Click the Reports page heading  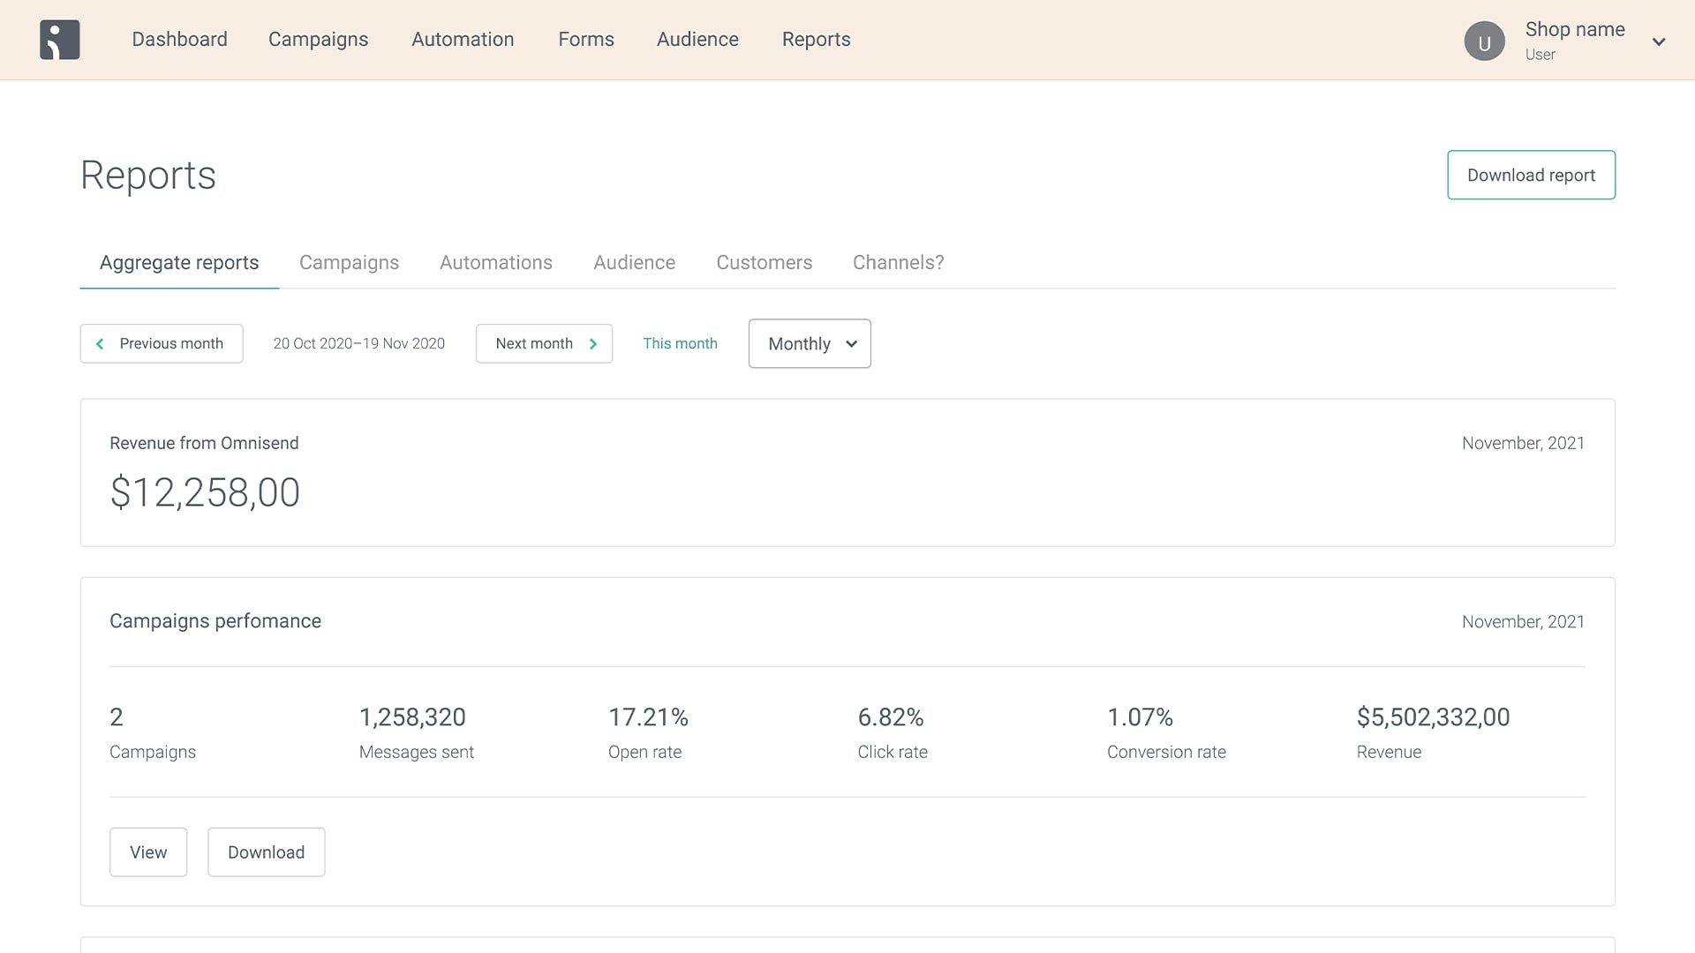tap(148, 175)
